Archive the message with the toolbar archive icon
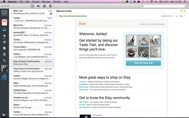 pyautogui.click(x=44, y=6)
